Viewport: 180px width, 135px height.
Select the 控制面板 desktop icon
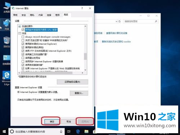click(x=6, y=60)
